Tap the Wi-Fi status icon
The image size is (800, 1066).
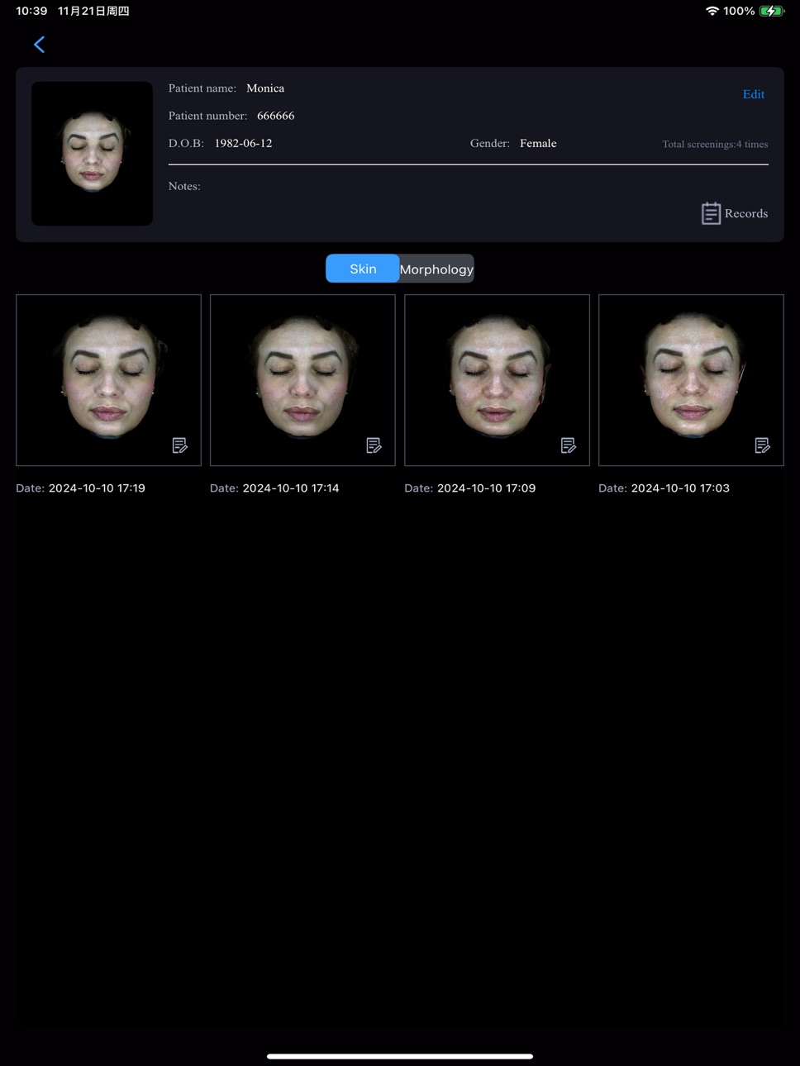coord(712,11)
